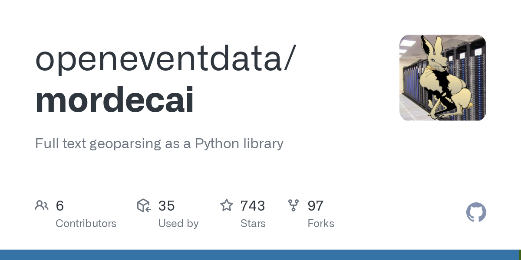Click the star count 743
Image resolution: width=521 pixels, height=260 pixels.
(x=253, y=205)
